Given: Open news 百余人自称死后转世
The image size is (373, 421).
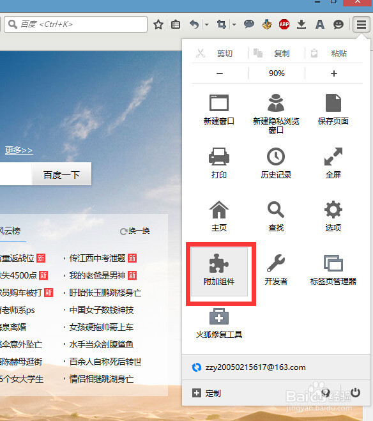Looking at the screenshot, I should pos(105,362).
